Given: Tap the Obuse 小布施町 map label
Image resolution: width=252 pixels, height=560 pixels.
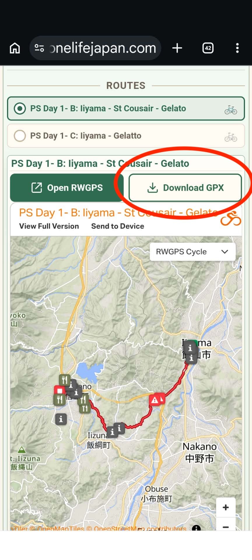Looking at the screenshot, I should [157, 494].
